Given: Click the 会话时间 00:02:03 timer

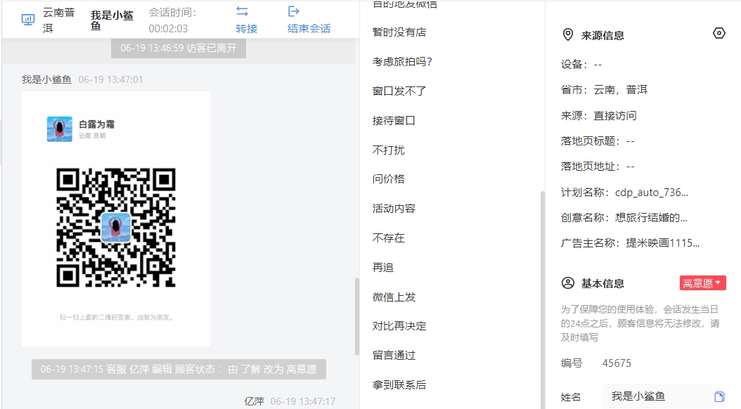Looking at the screenshot, I should tap(172, 20).
